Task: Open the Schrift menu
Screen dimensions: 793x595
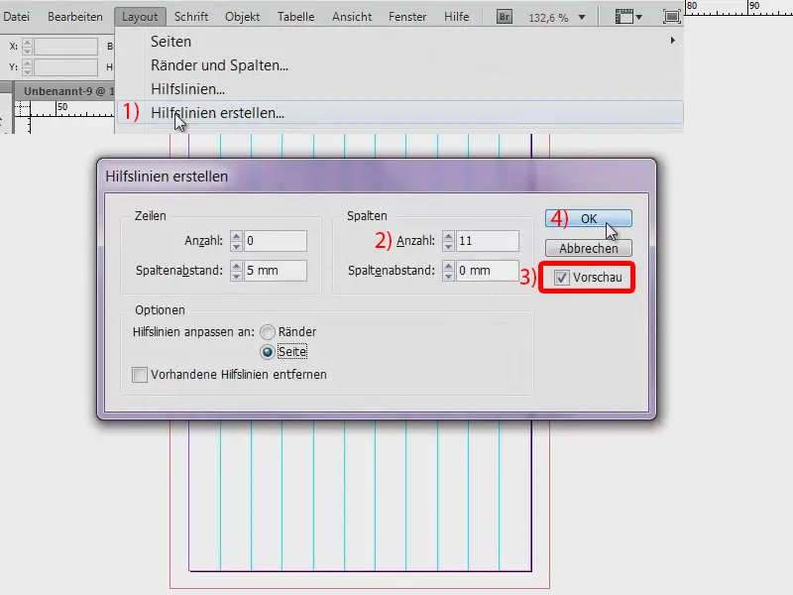Action: 191,17
